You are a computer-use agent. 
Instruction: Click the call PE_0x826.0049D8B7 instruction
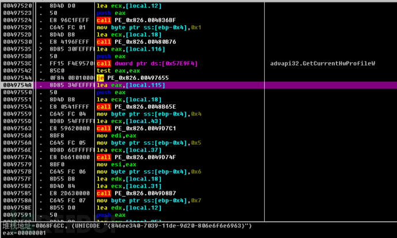[136, 193]
